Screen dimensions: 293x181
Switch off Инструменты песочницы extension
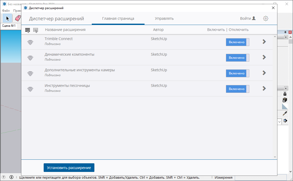click(x=237, y=89)
